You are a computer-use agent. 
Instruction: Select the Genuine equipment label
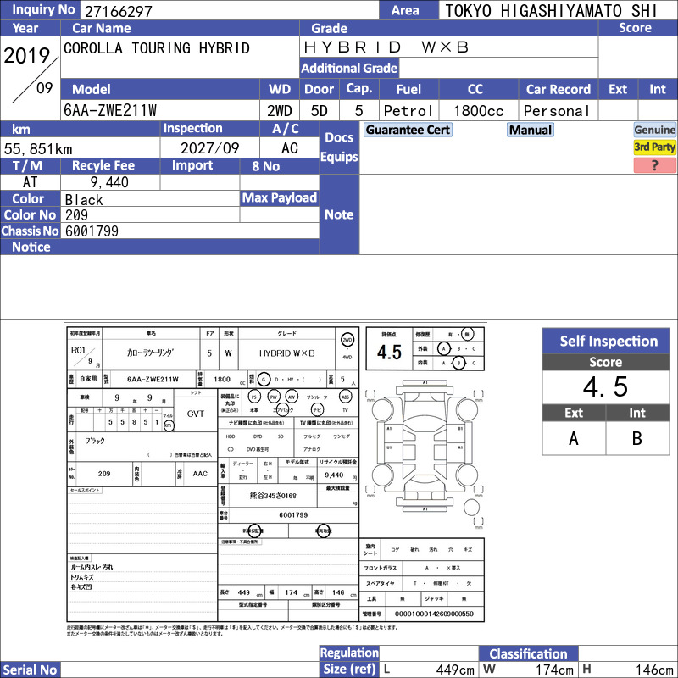(x=654, y=130)
